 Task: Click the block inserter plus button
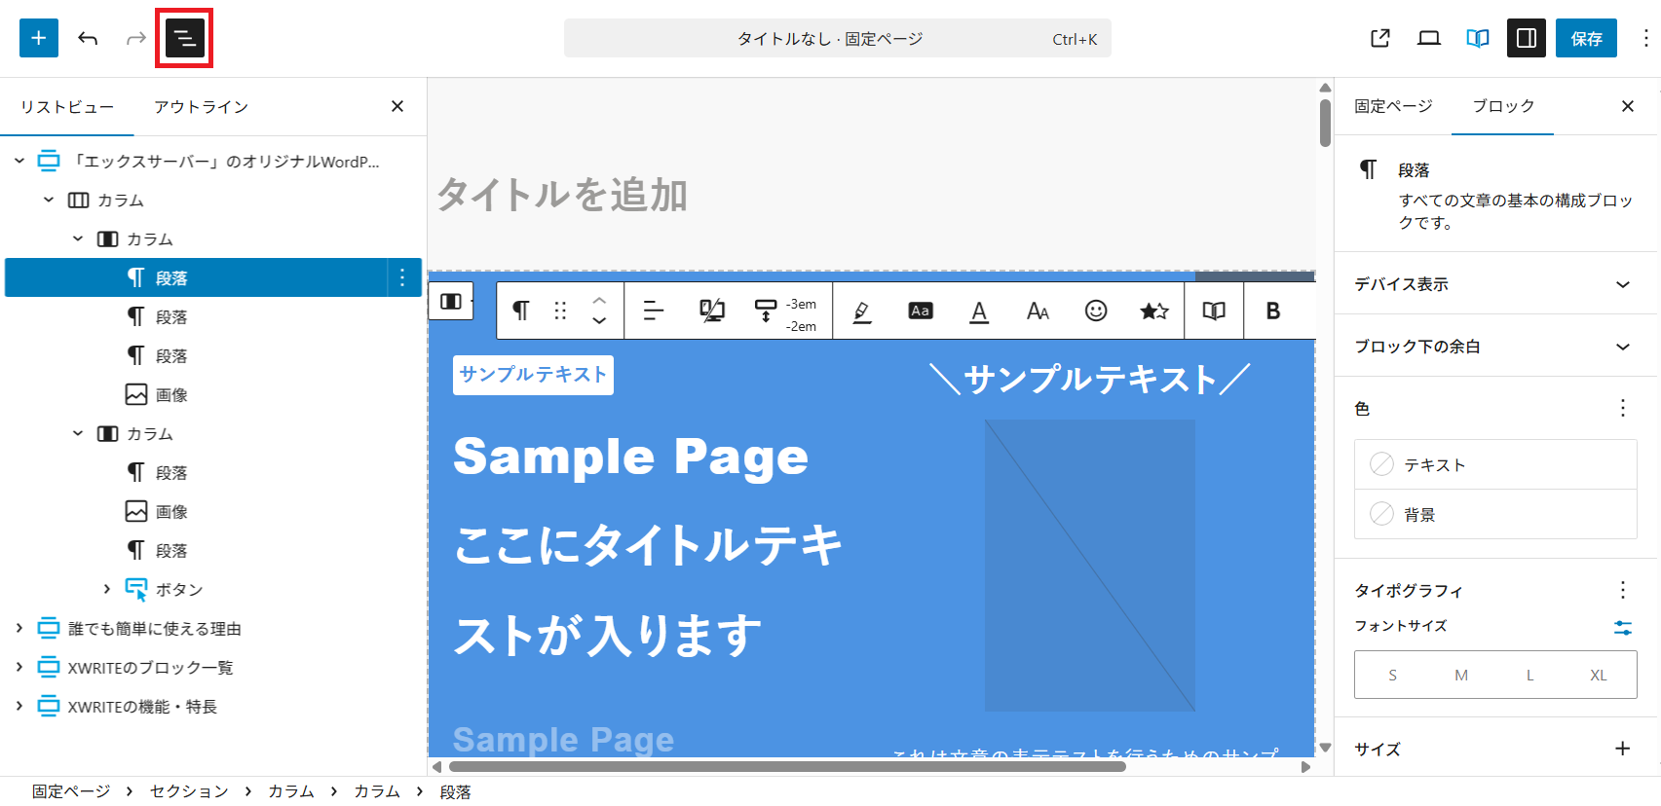point(39,38)
